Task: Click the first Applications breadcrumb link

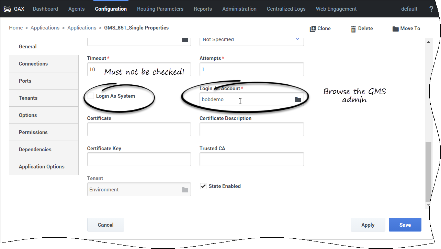Action: click(x=45, y=28)
